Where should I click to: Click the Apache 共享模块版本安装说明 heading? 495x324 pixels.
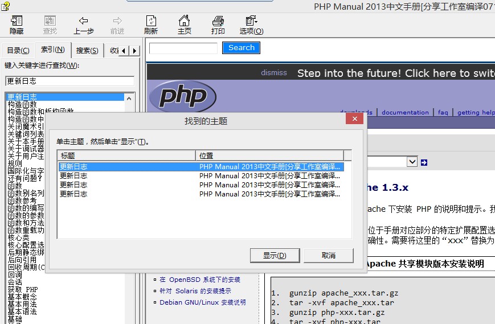pos(426,264)
